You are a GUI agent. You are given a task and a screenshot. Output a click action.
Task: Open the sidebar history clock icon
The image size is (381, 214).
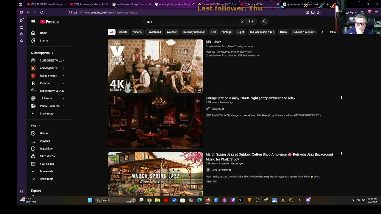point(21,34)
